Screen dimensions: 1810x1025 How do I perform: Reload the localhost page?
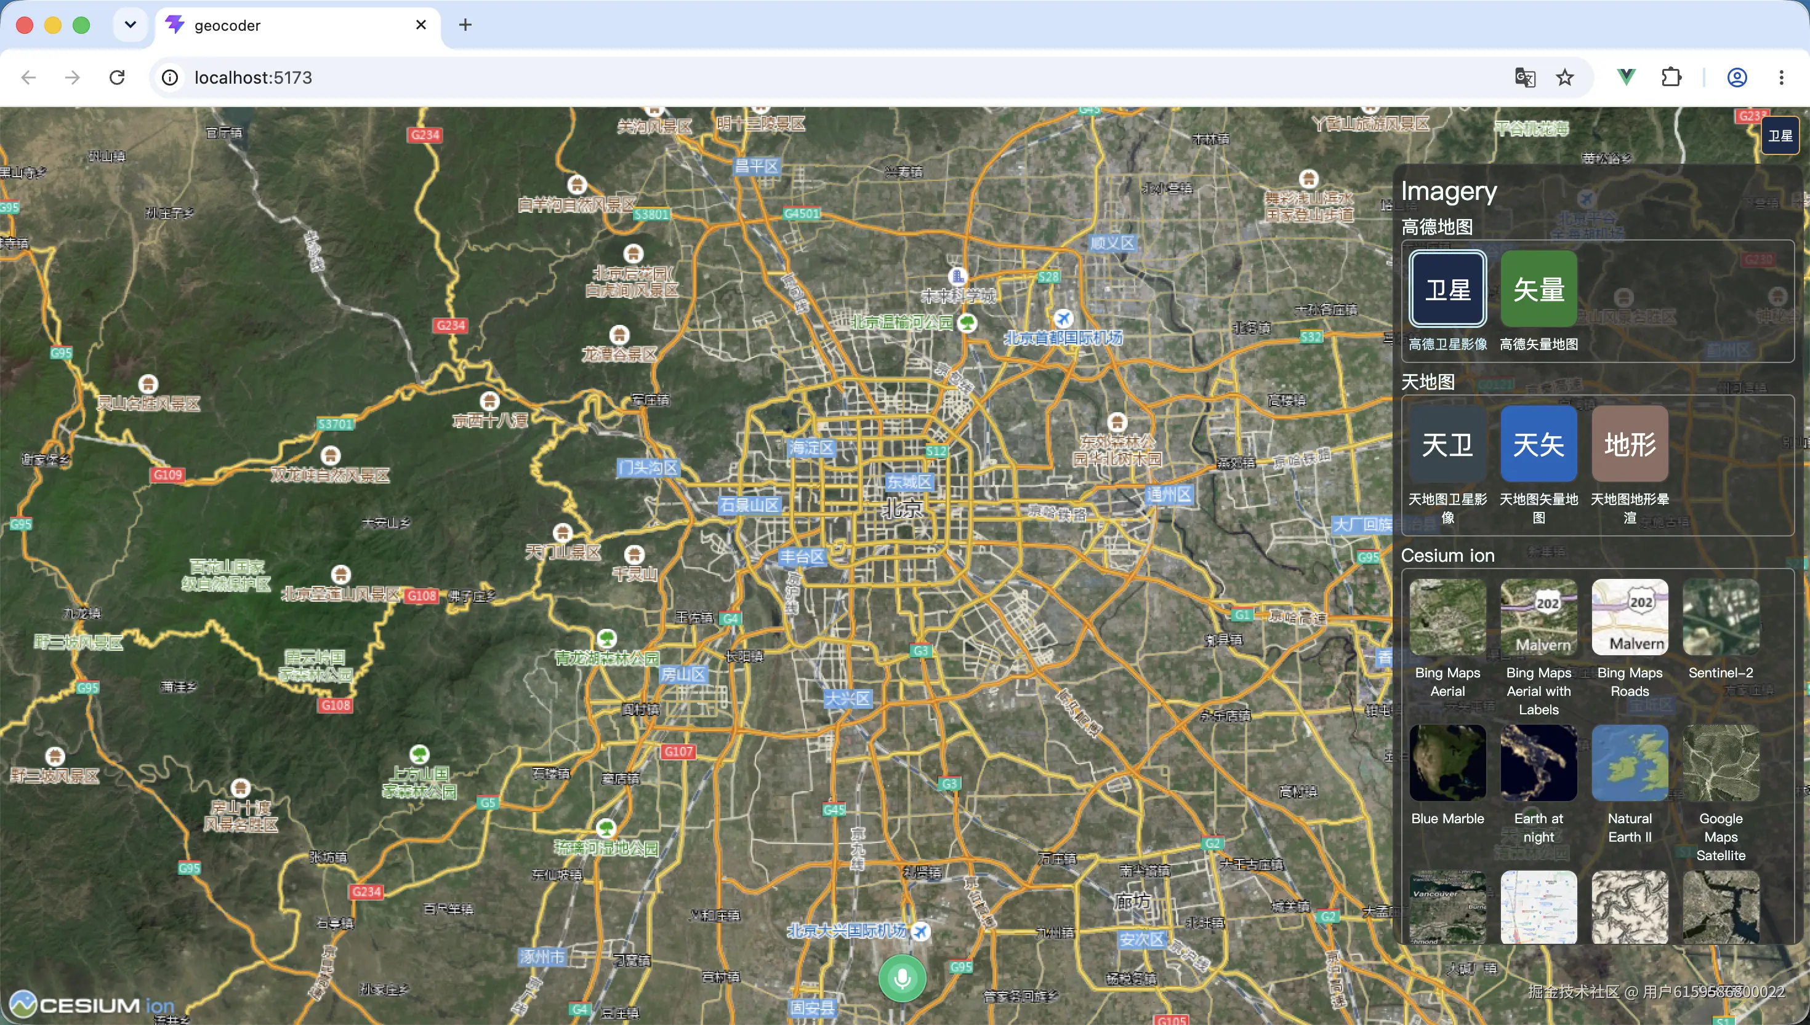(x=117, y=78)
